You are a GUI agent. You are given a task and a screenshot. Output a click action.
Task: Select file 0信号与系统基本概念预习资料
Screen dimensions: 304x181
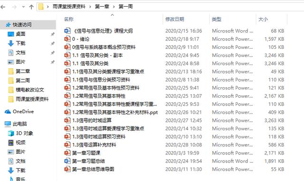click(104, 47)
